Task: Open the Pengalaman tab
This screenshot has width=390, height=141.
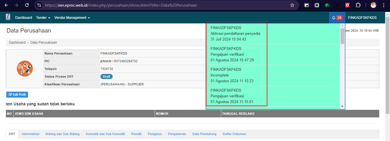Action: (177, 134)
